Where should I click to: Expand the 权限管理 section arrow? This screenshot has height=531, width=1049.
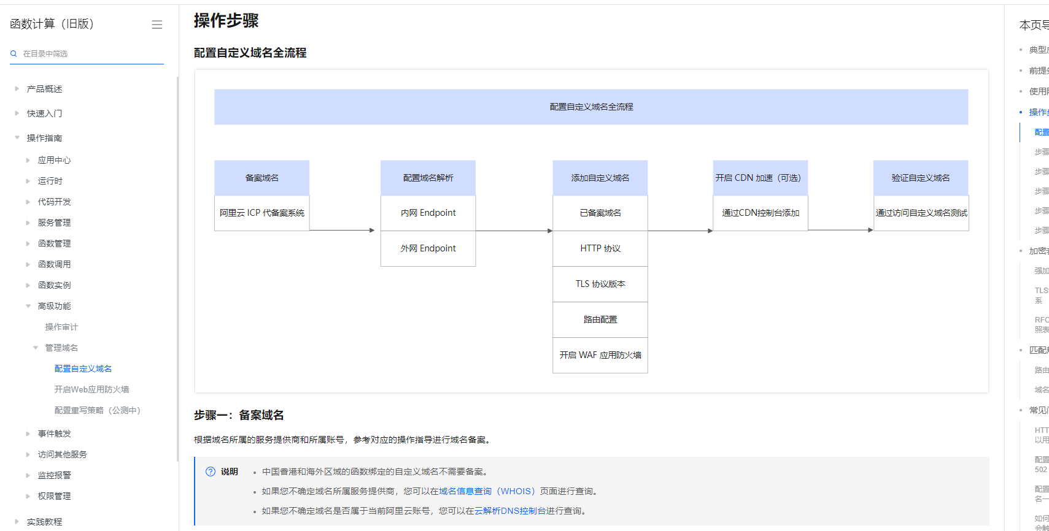click(28, 496)
